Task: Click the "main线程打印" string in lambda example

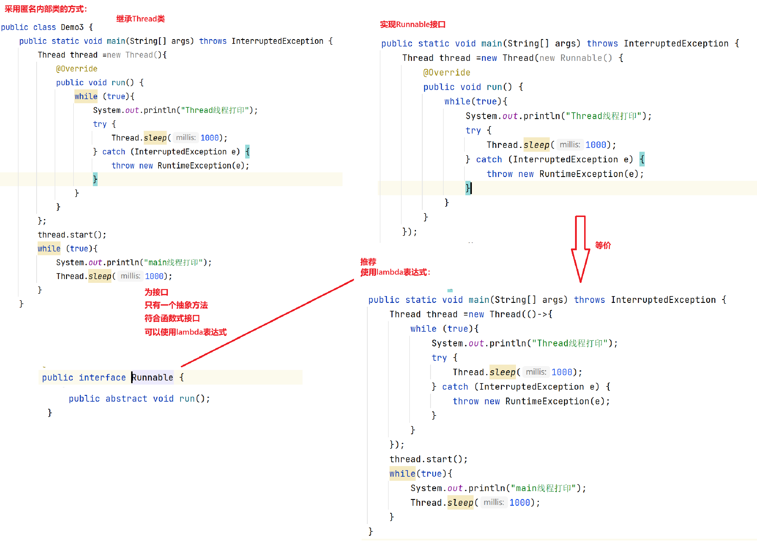Action: pos(543,488)
